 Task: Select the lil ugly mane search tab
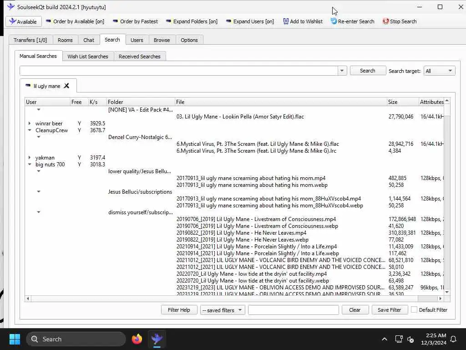(x=47, y=86)
